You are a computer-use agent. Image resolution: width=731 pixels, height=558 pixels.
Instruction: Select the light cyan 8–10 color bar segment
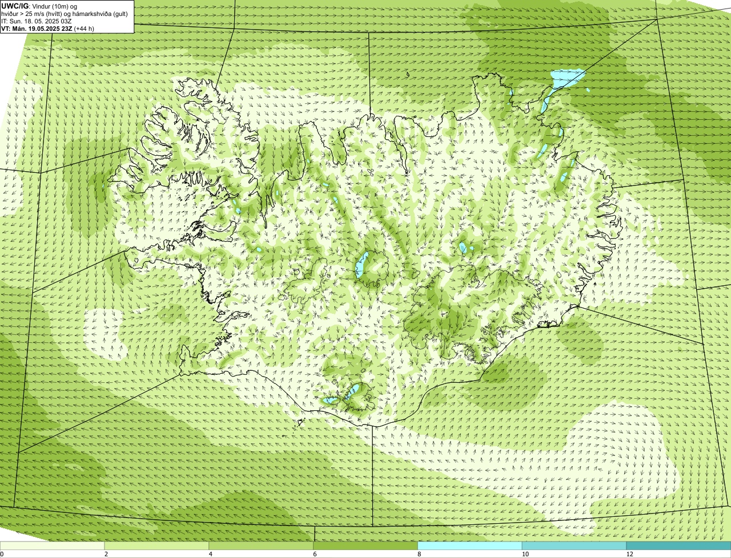click(470, 545)
